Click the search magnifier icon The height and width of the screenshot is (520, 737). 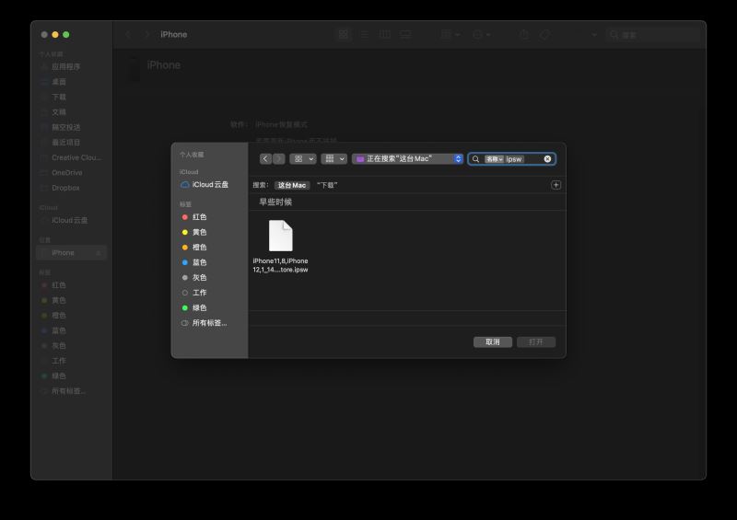(x=475, y=159)
